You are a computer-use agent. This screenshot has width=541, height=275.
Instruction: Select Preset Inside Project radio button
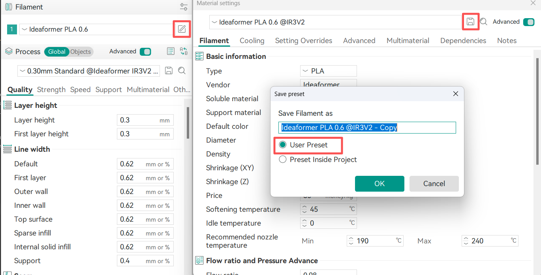tap(283, 160)
